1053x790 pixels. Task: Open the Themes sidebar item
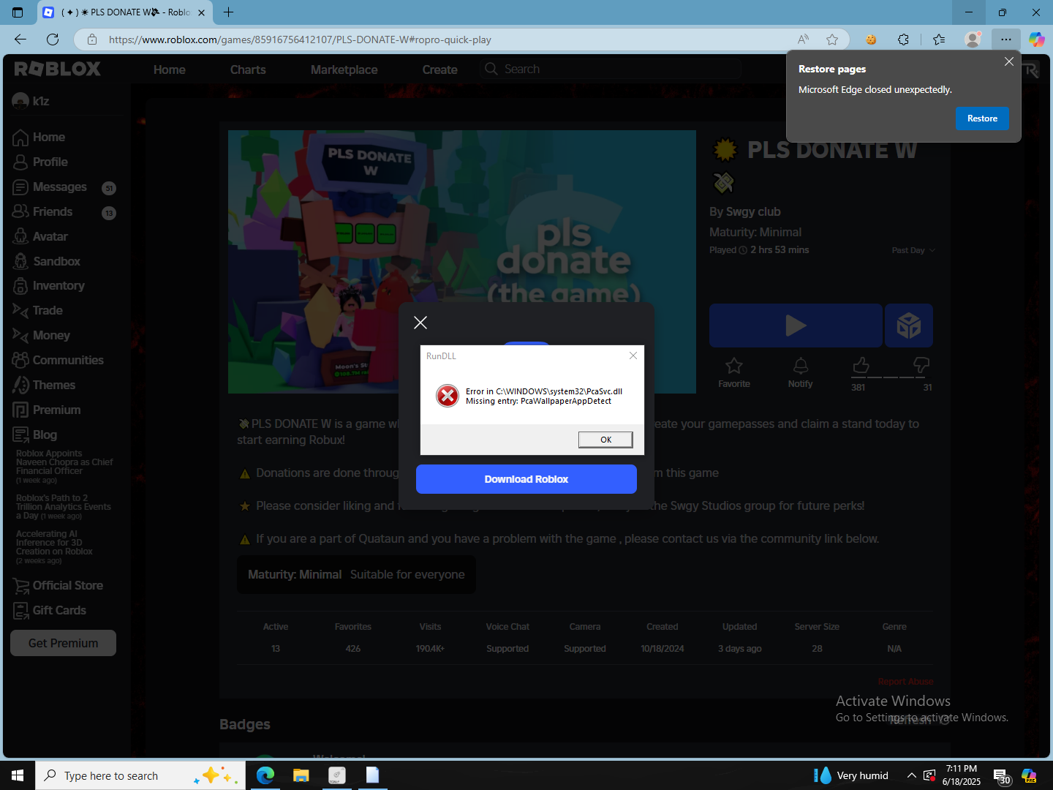click(x=44, y=385)
